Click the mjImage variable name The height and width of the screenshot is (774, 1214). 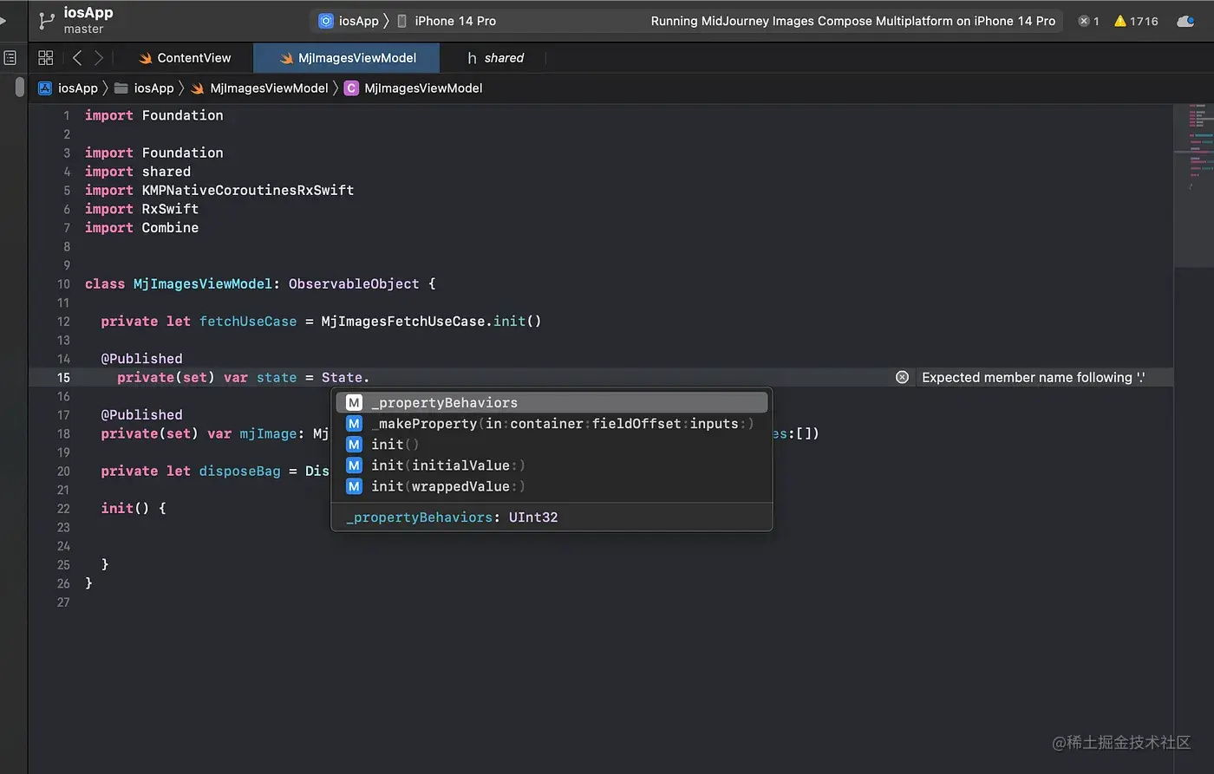(269, 433)
